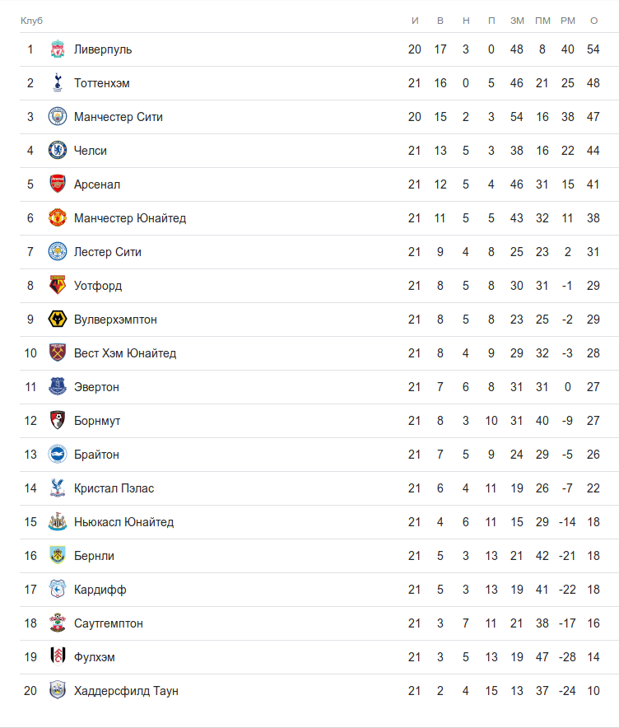The height and width of the screenshot is (728, 619).
Task: Click Liverpool's points value 54
Action: click(593, 49)
